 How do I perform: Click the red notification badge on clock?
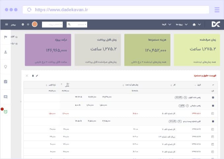pos(2,109)
